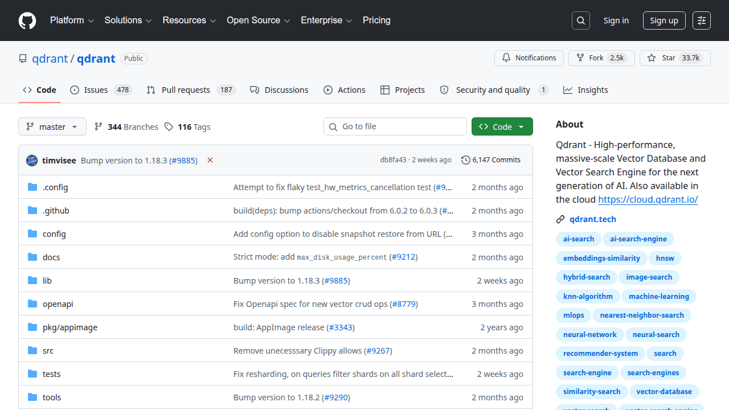The width and height of the screenshot is (729, 410).
Task: Expand the Platform menu
Action: click(72, 20)
